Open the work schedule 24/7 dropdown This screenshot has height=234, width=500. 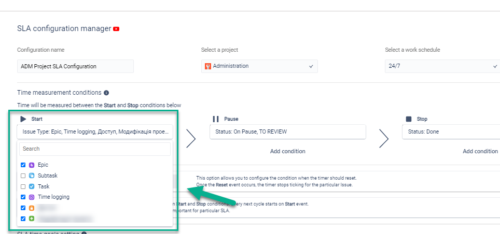pyautogui.click(x=442, y=66)
